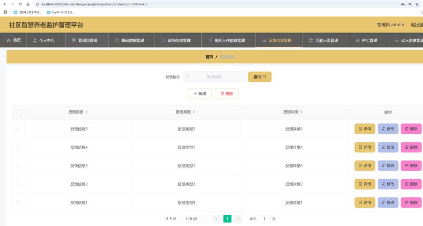Image resolution: width=423 pixels, height=226 pixels.
Task: Click 修改 for 反馈信息4 row
Action: tap(388, 147)
